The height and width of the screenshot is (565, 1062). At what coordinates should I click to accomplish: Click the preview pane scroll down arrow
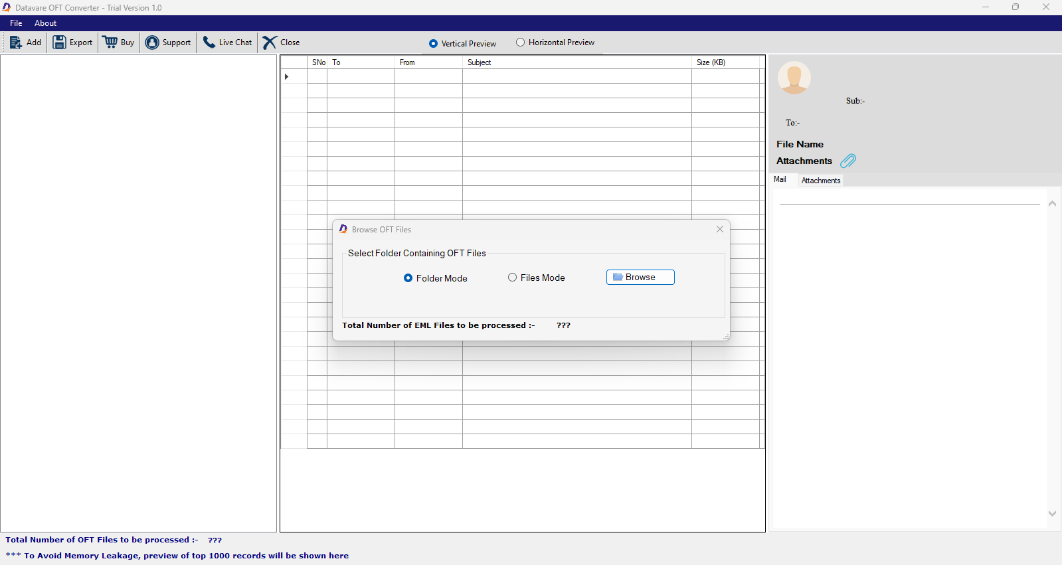(x=1052, y=513)
